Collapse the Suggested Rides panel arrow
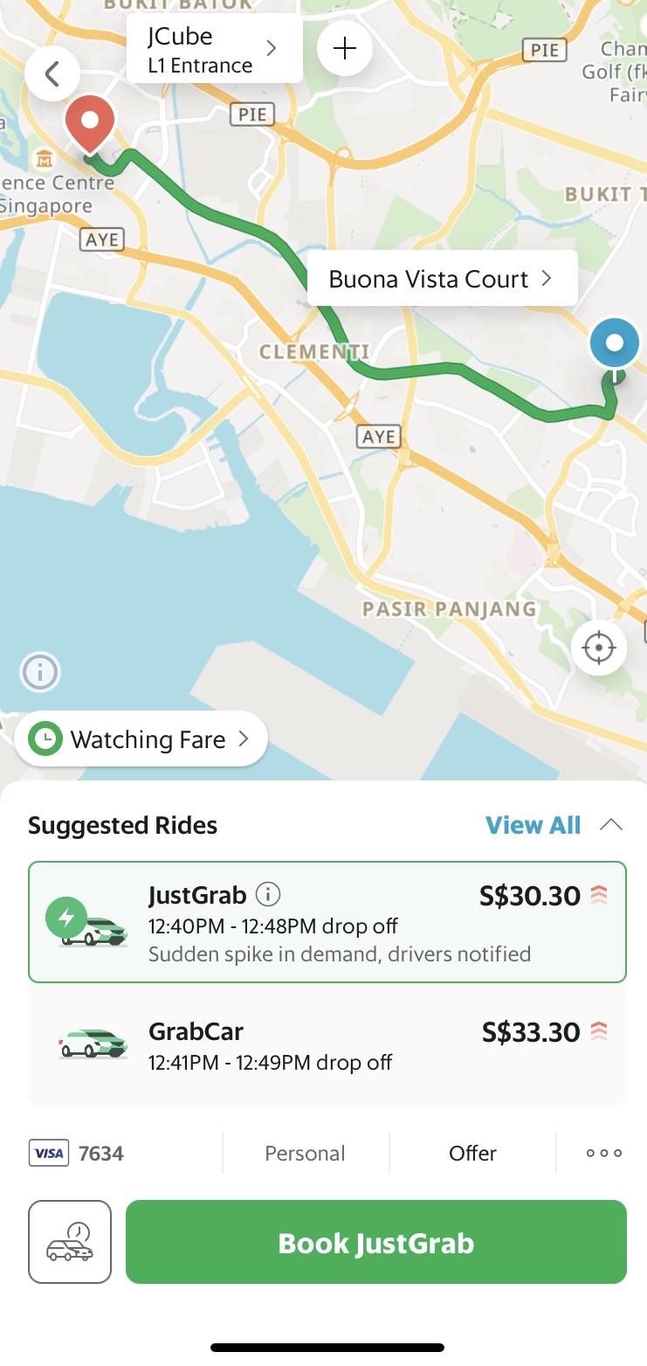 (x=611, y=825)
